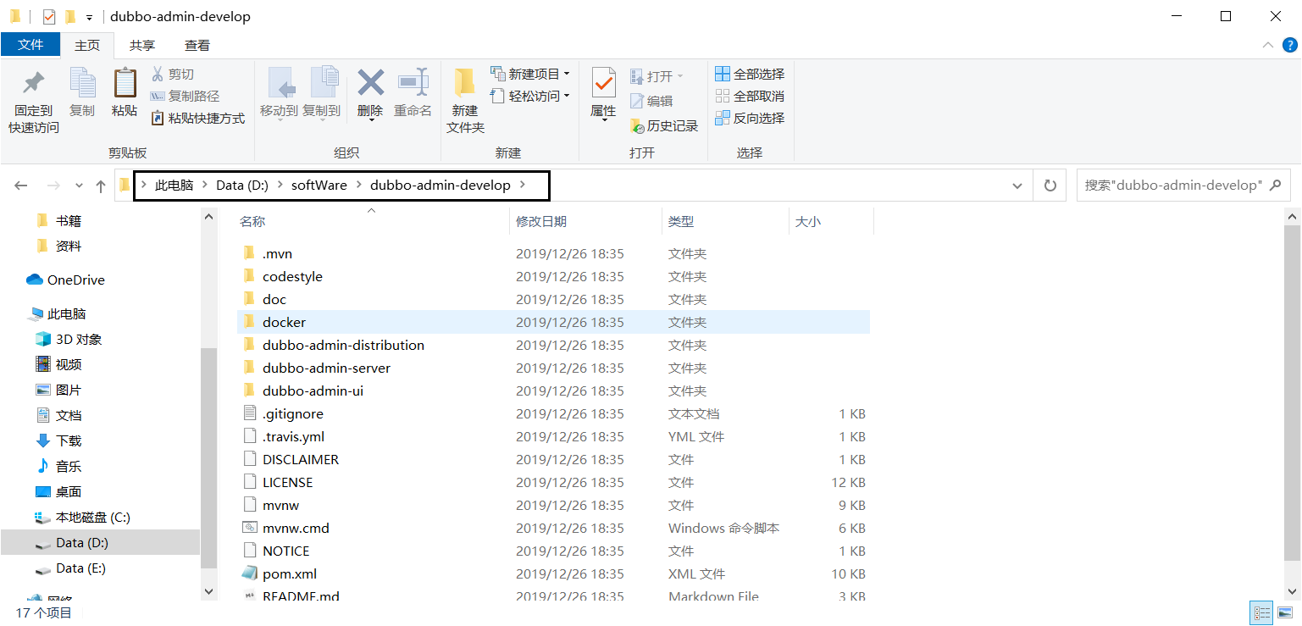
Task: Select the 共享 (Share) ribbon tab
Action: (142, 45)
